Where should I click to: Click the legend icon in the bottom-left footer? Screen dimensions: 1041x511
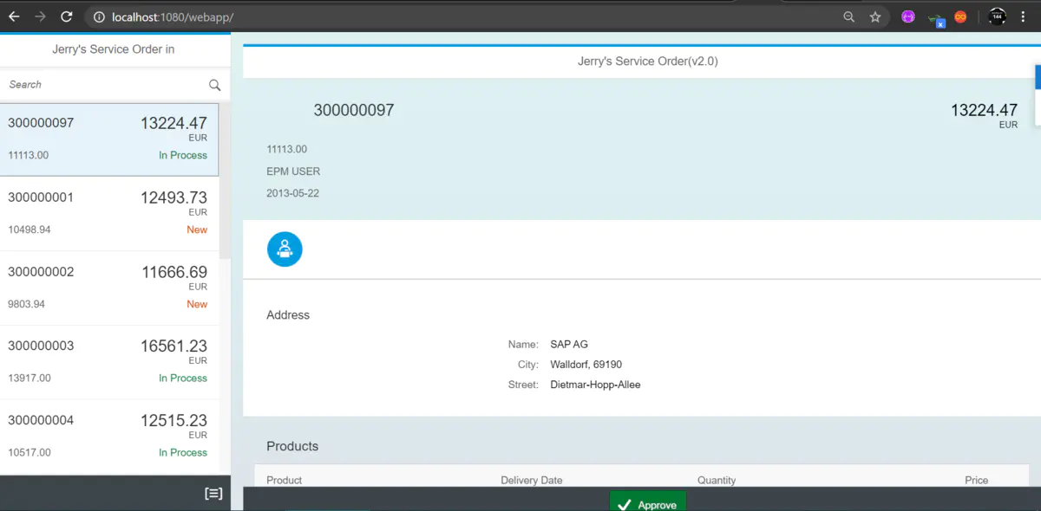213,493
